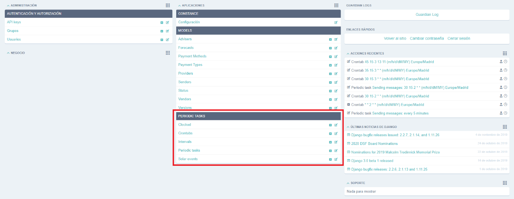Open the Usuarios model list

14,39
